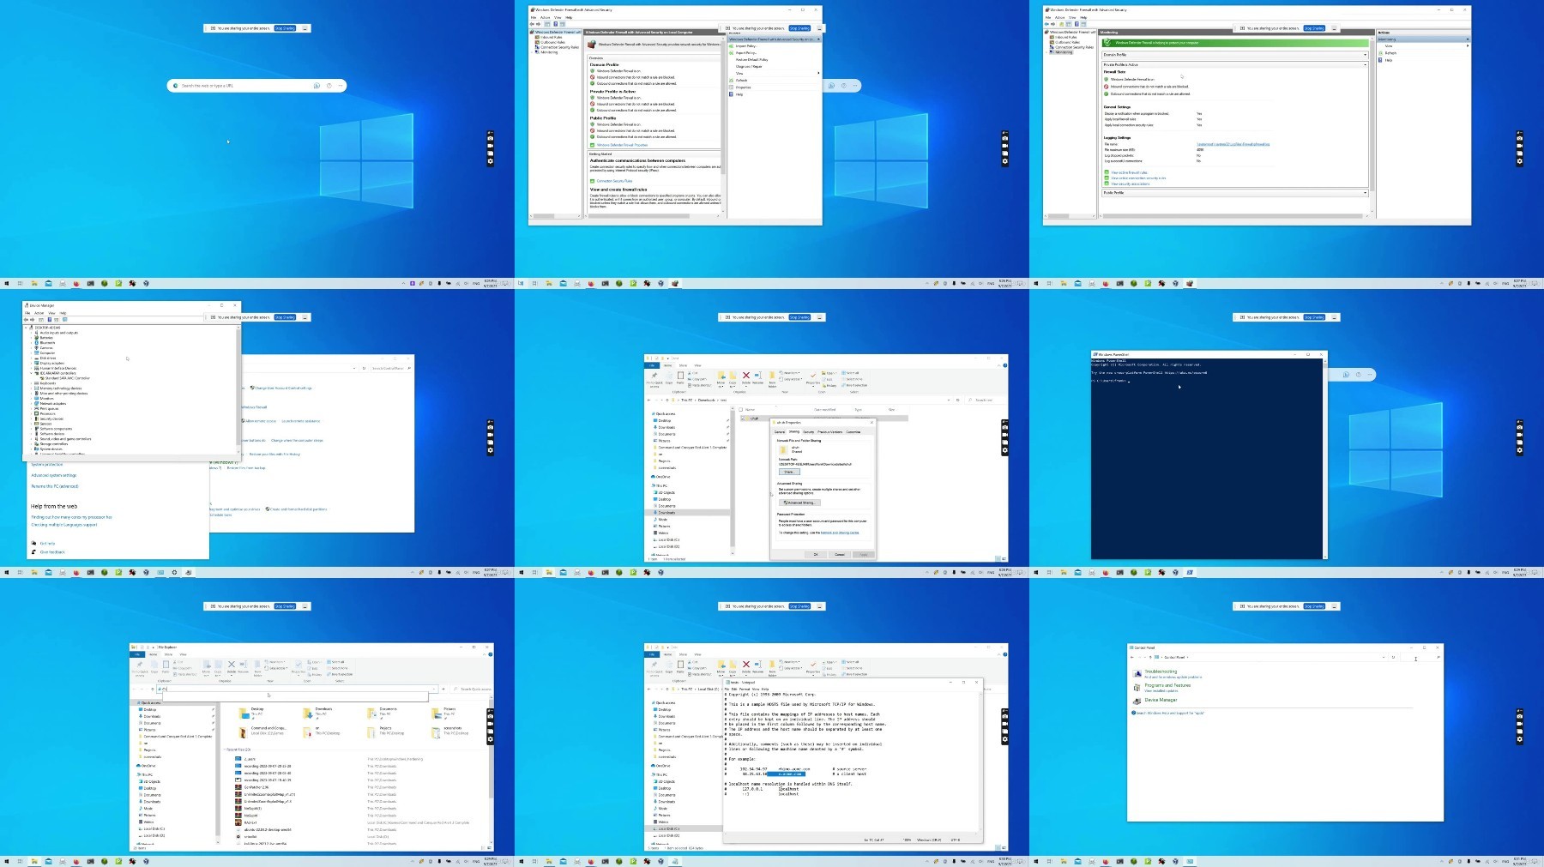The width and height of the screenshot is (1544, 867).
Task: Click the Advanced Sharing button
Action: [x=799, y=503]
